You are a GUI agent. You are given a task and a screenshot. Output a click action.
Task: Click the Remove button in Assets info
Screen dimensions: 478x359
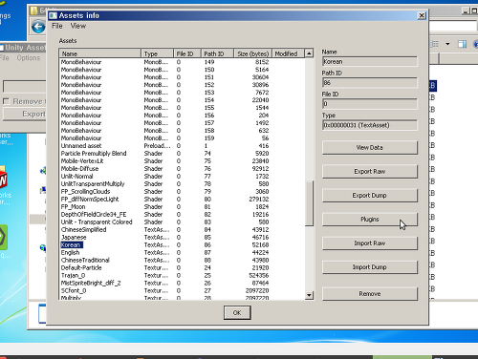click(370, 294)
